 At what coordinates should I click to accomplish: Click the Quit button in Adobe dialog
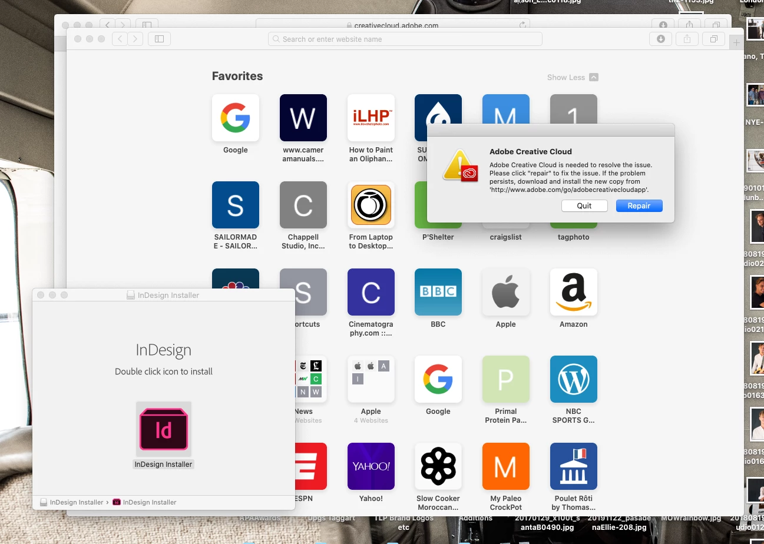coord(584,206)
